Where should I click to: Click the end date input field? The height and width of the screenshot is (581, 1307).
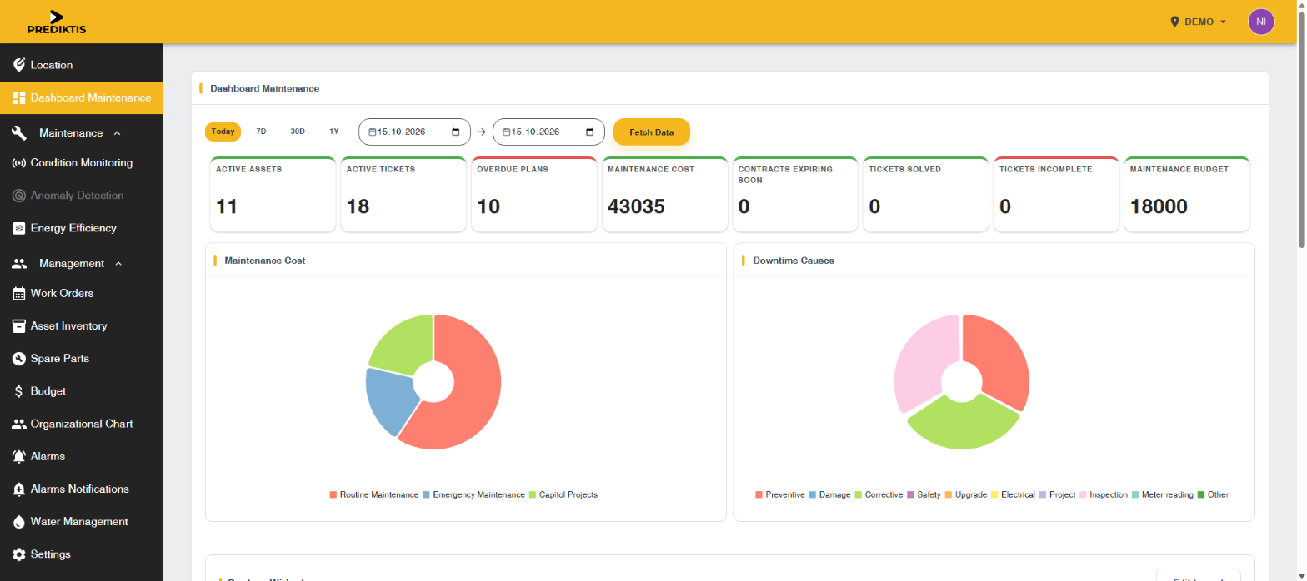click(548, 132)
